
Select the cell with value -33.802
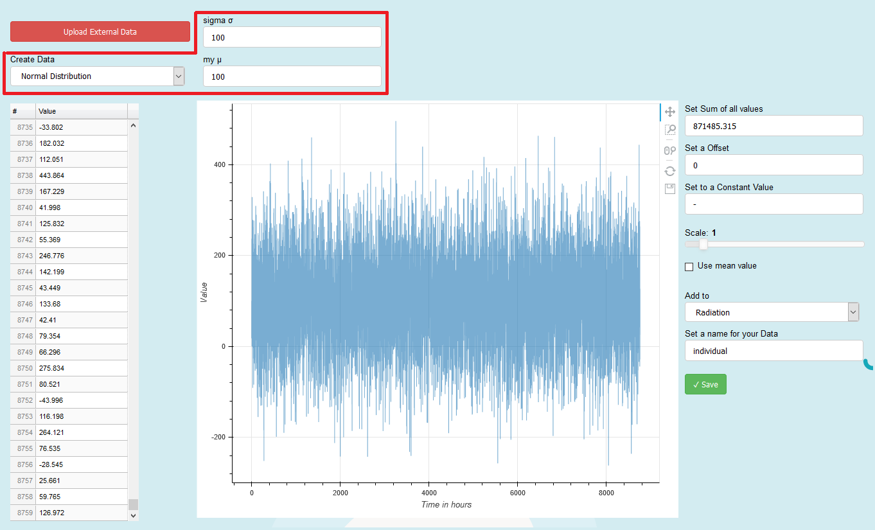[82, 127]
